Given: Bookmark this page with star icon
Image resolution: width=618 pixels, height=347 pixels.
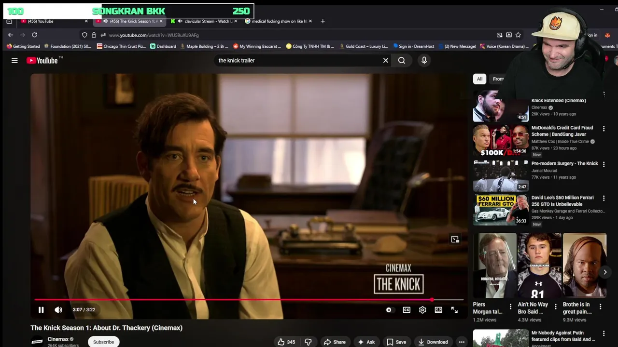Looking at the screenshot, I should 518,35.
